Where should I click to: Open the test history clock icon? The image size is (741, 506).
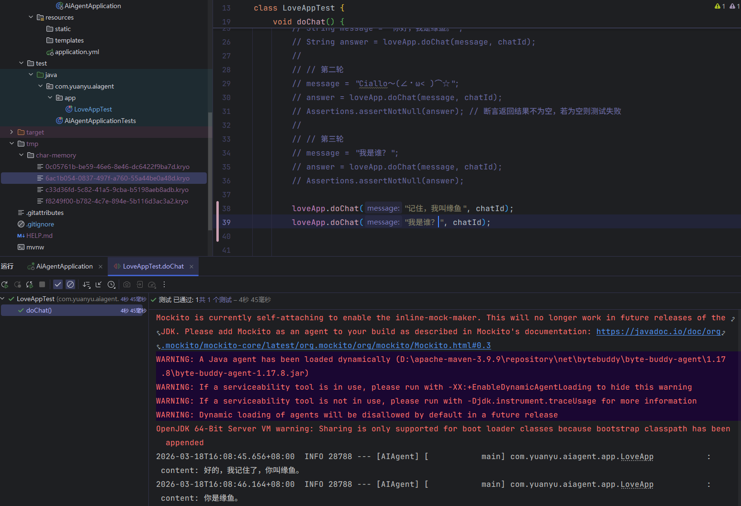[x=111, y=284]
